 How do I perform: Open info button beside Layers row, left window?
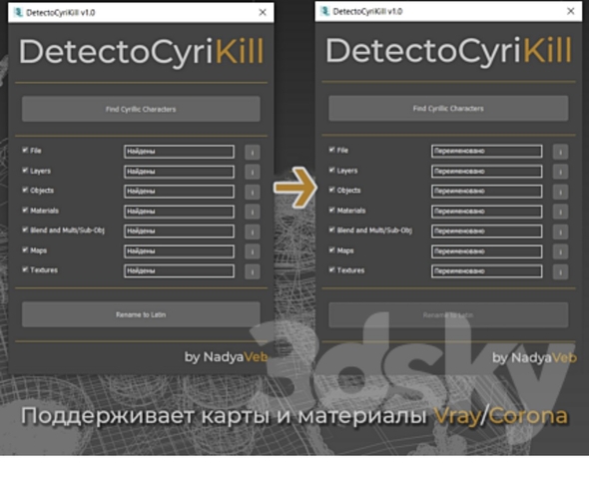click(x=253, y=172)
